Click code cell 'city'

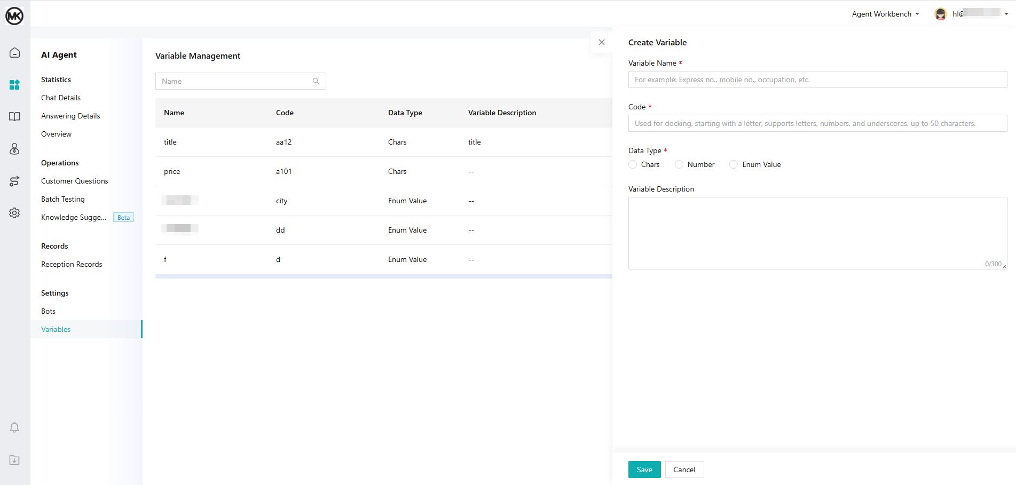281,201
